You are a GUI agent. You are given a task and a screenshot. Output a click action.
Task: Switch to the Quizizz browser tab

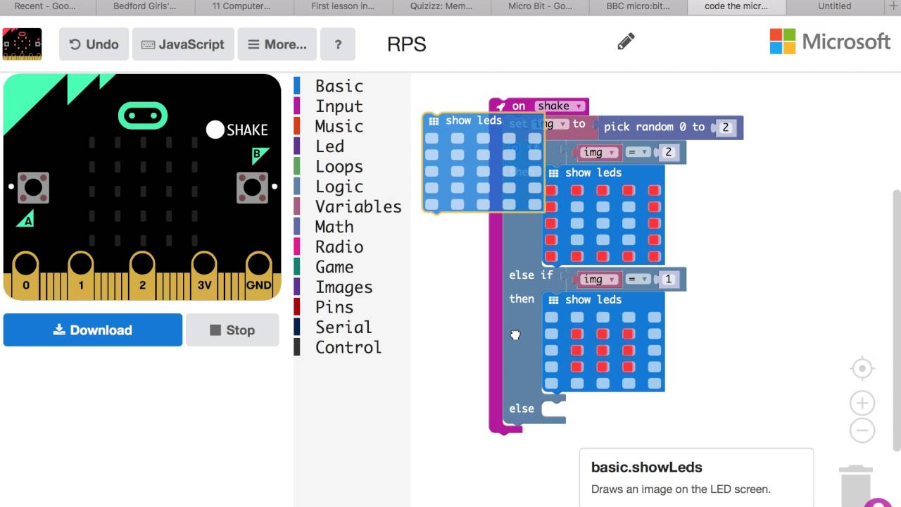point(441,6)
